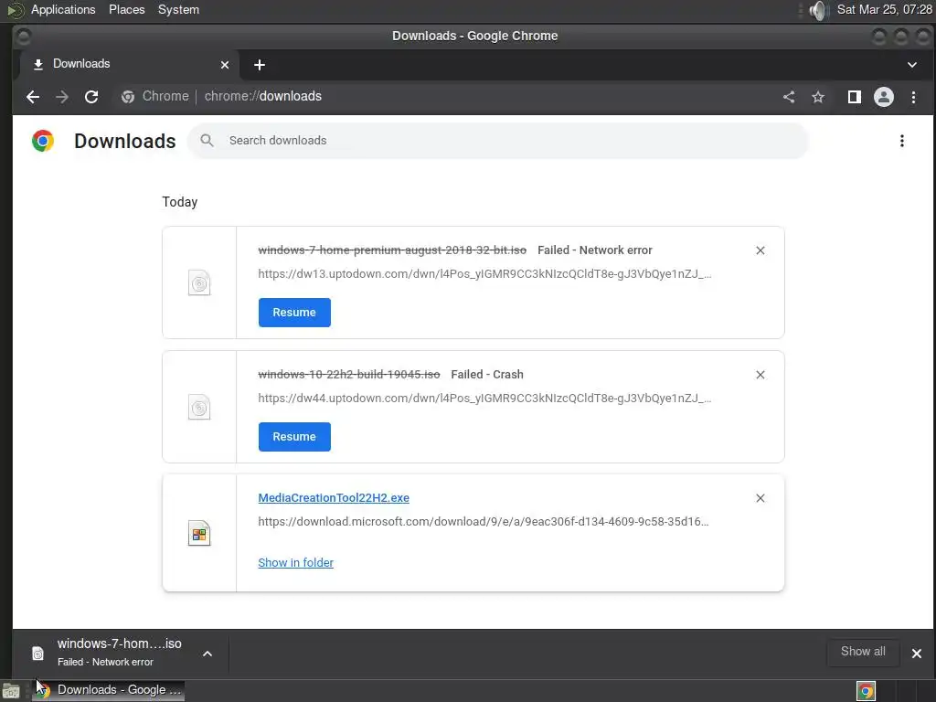Open the side panel icon
The width and height of the screenshot is (936, 702).
[x=855, y=97]
